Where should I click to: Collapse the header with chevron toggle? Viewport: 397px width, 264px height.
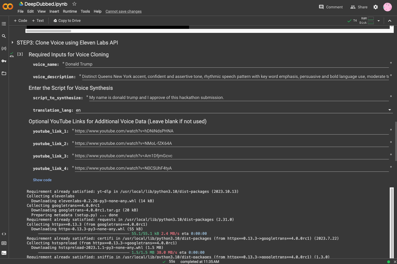[390, 21]
